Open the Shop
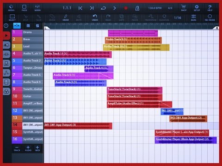The height and width of the screenshot is (166, 222). [184, 8]
